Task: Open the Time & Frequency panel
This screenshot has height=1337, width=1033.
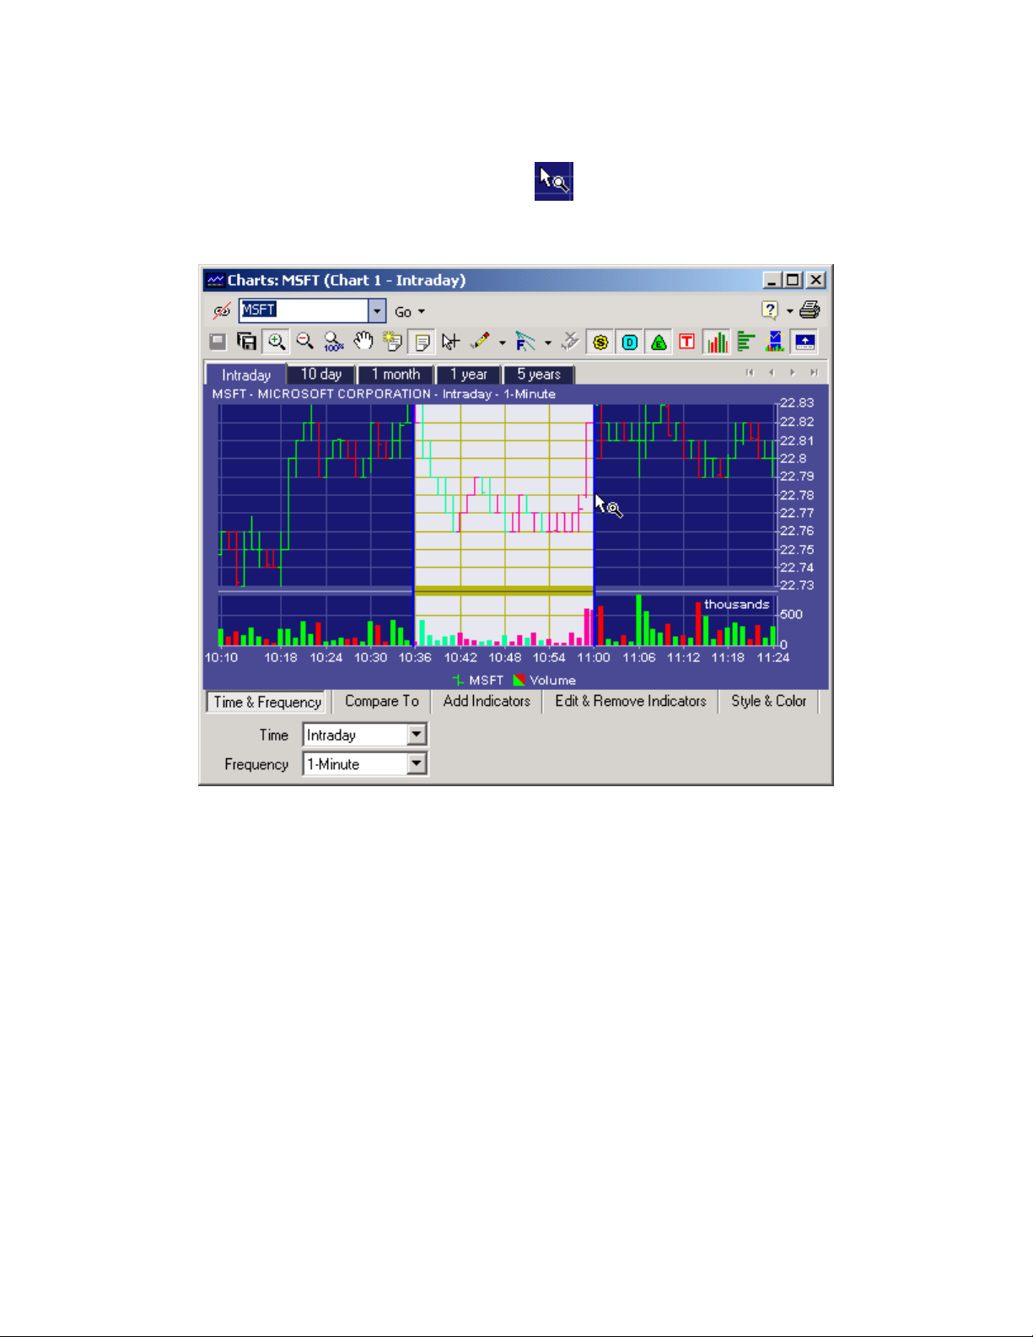Action: pos(267,702)
